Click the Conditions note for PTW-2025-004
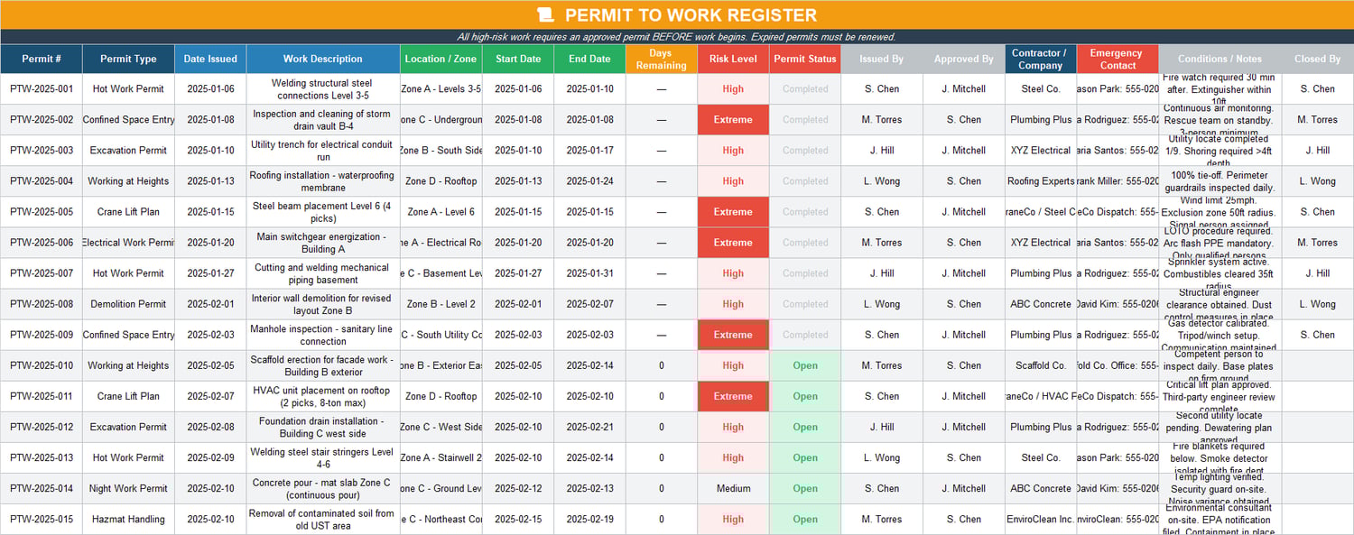The image size is (1354, 535). [x=1220, y=180]
